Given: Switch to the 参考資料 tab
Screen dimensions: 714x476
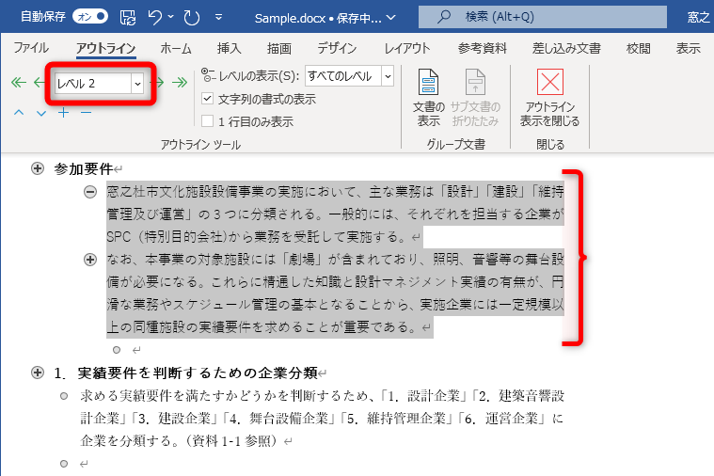Looking at the screenshot, I should pyautogui.click(x=483, y=48).
